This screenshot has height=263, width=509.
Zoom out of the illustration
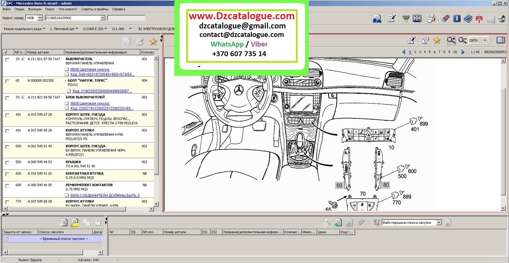click(x=462, y=40)
